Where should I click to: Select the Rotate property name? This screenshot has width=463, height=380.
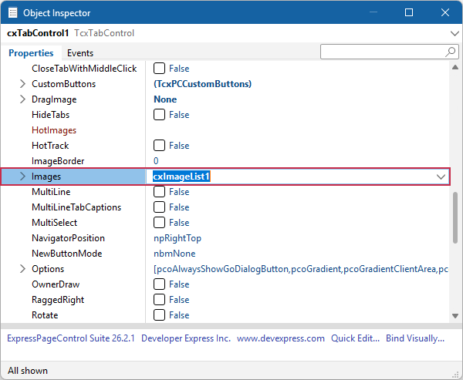45,314
